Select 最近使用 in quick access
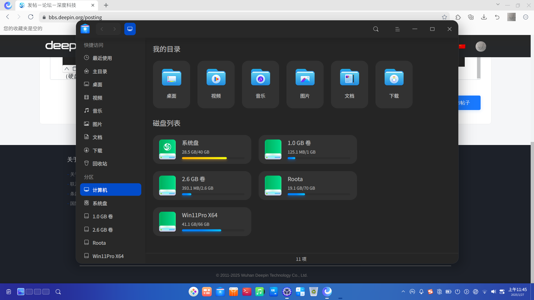Viewport: 534px width, 300px height. 111,58
